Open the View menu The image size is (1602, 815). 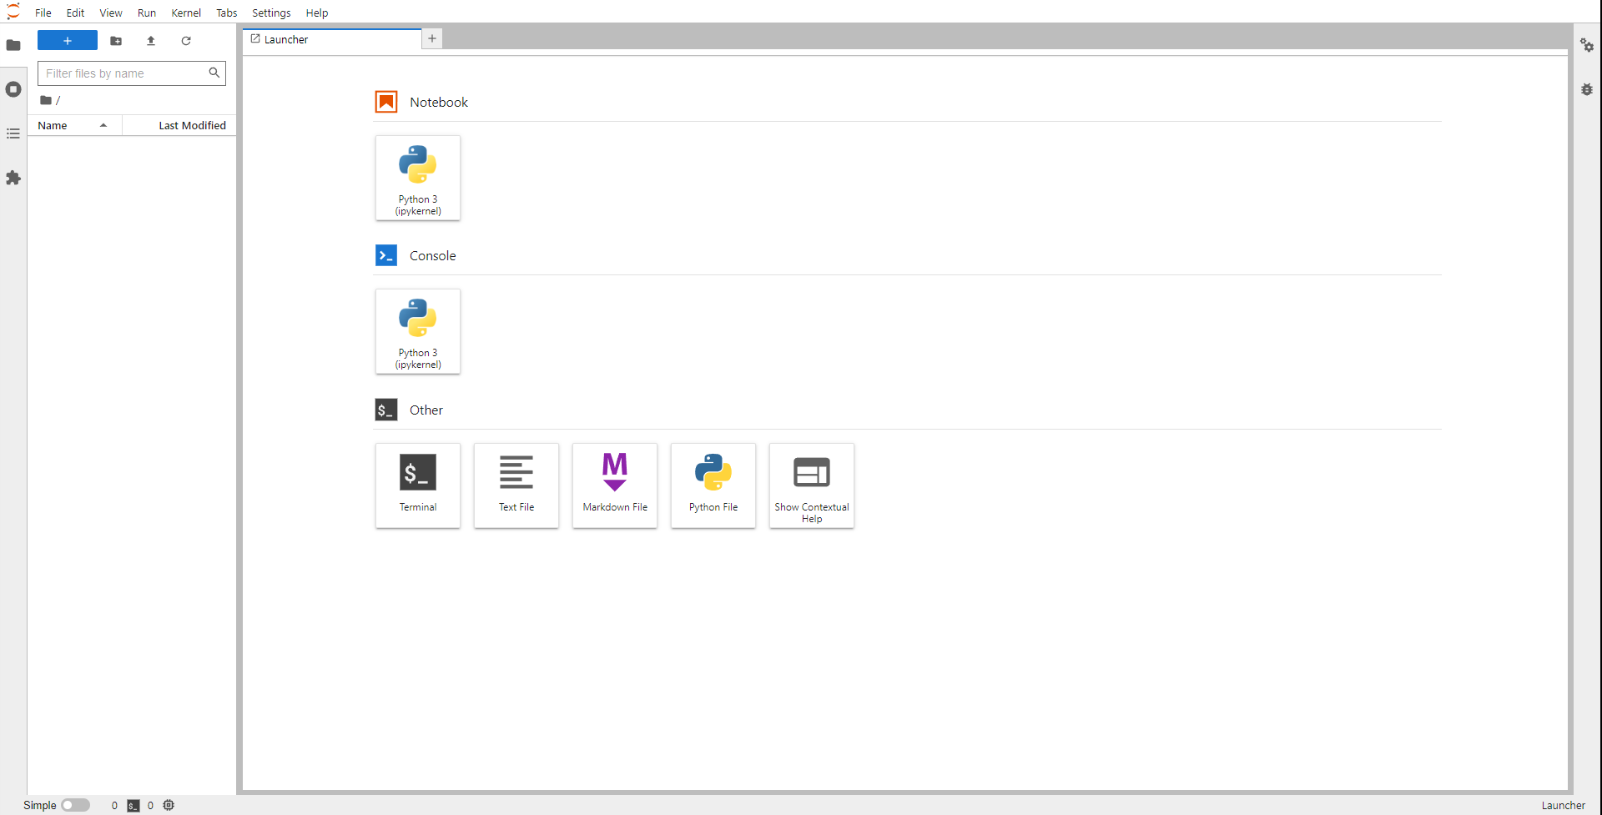pos(111,13)
